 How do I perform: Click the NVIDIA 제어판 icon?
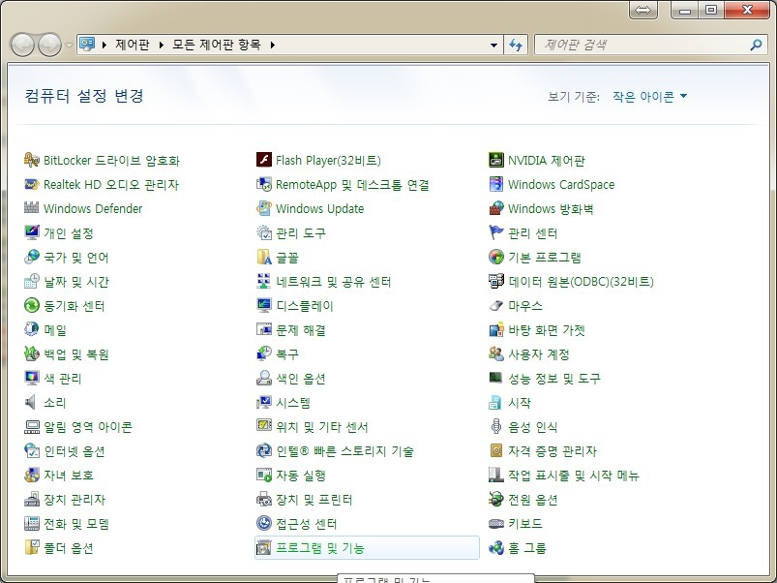pos(496,160)
